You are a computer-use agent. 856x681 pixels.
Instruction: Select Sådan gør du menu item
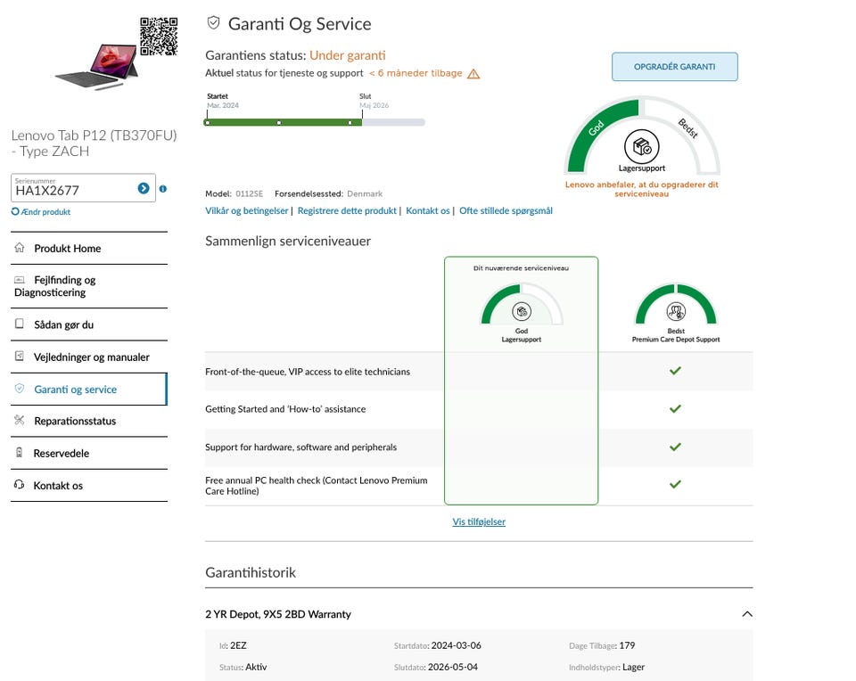point(63,324)
